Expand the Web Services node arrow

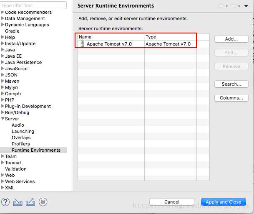(x=3, y=181)
